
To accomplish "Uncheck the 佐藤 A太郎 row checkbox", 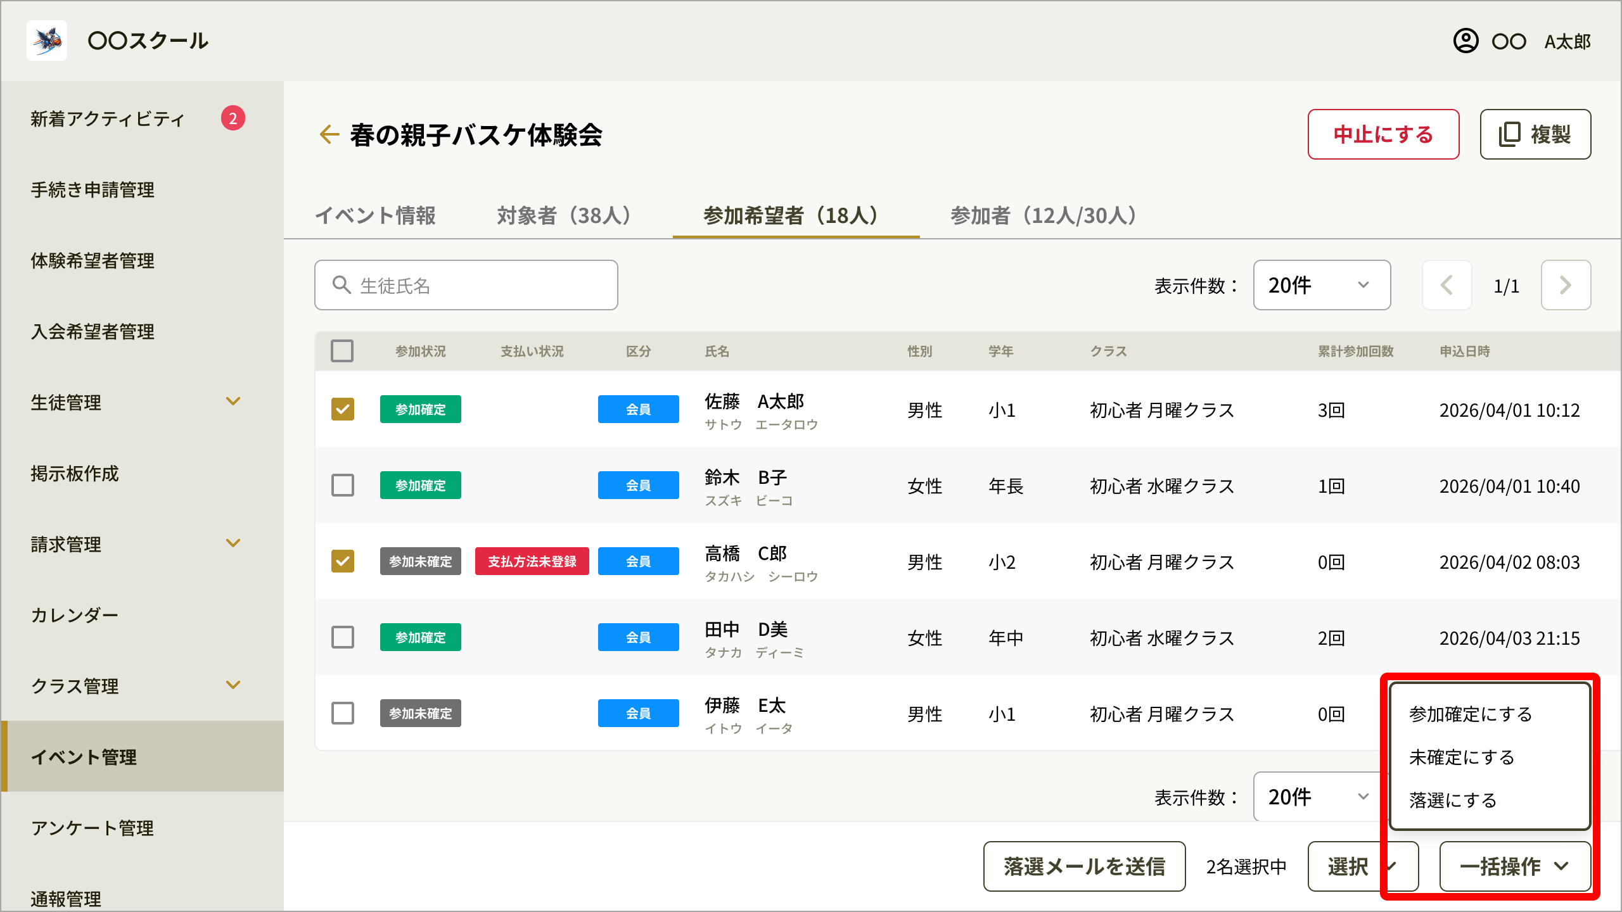I will (342, 409).
